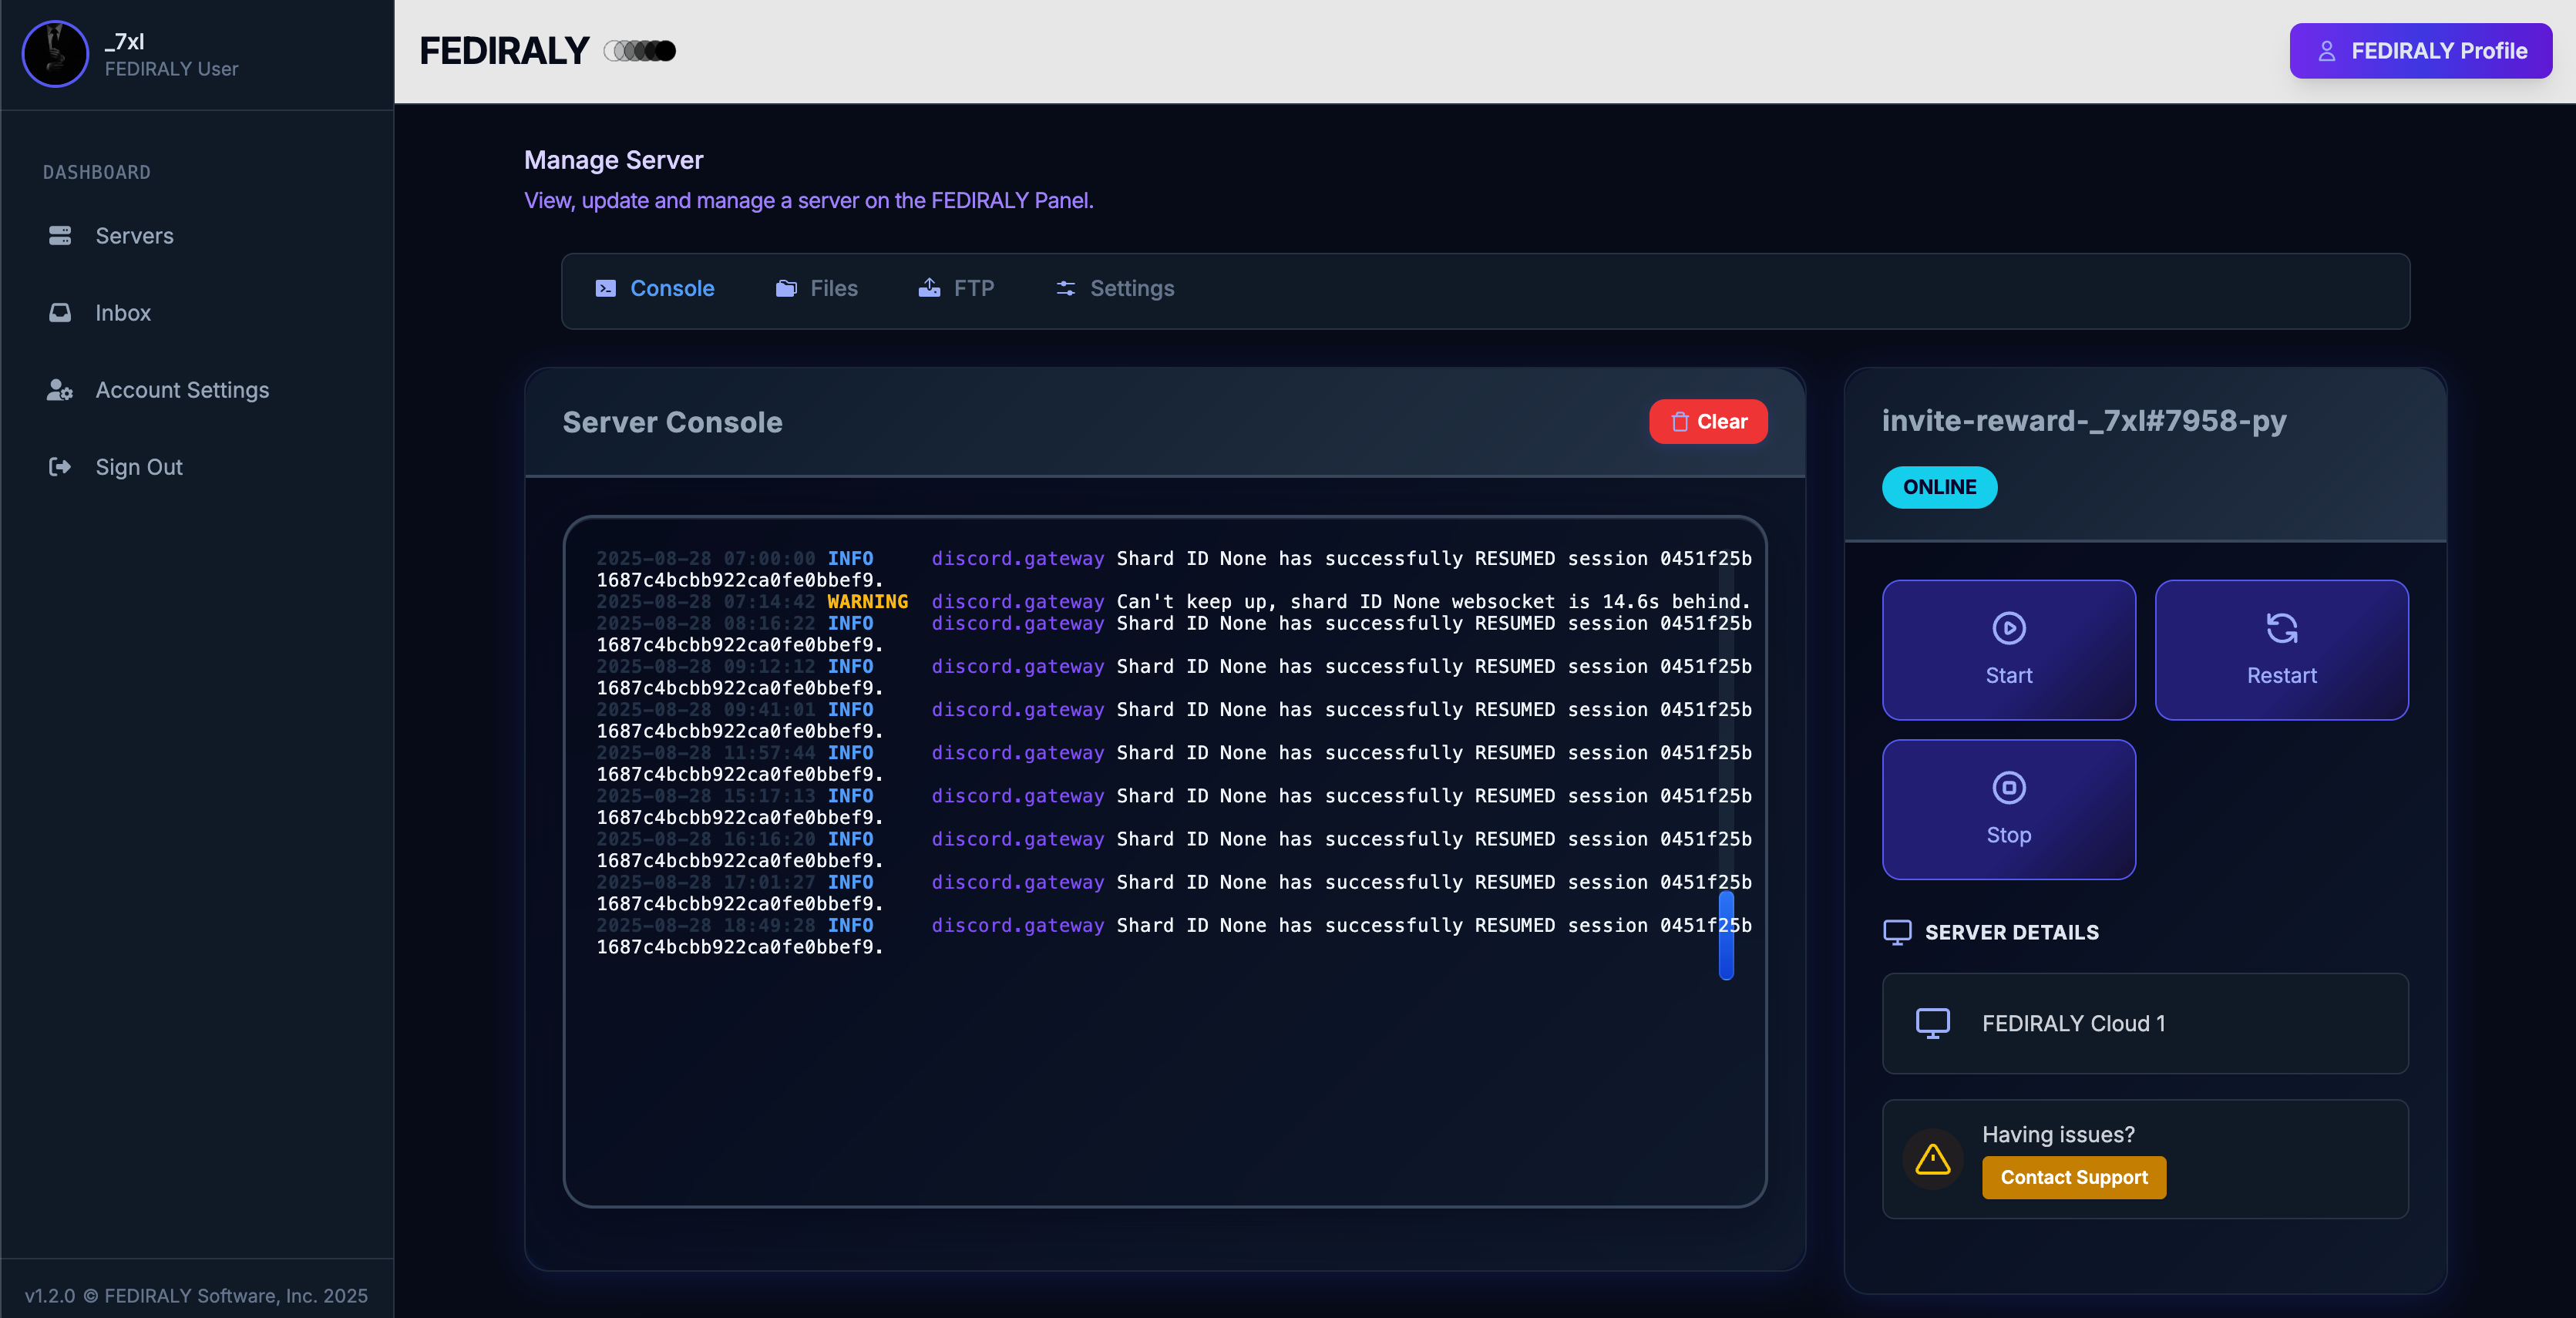
Task: Click the Account Settings user-gear icon
Action: (60, 390)
